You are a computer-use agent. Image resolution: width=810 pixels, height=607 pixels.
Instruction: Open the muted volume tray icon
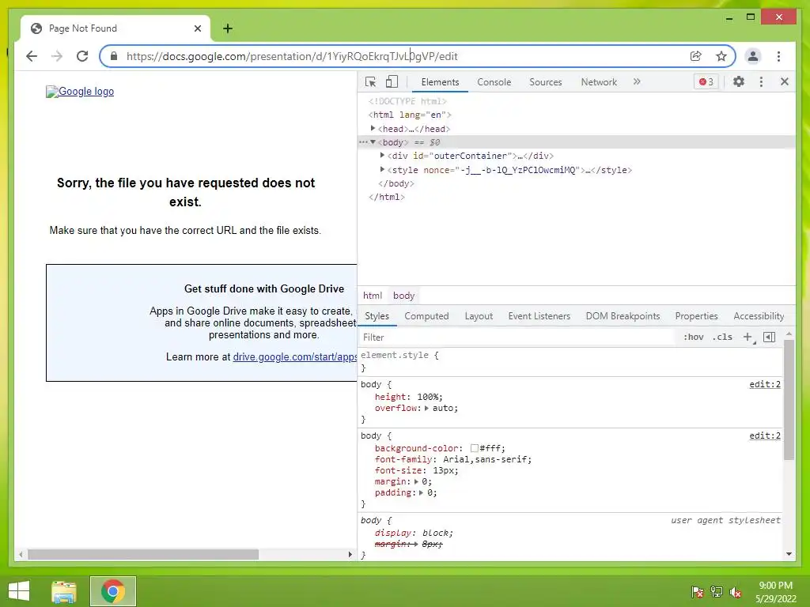(x=736, y=592)
